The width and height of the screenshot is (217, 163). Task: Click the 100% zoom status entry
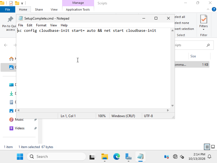(x=102, y=116)
